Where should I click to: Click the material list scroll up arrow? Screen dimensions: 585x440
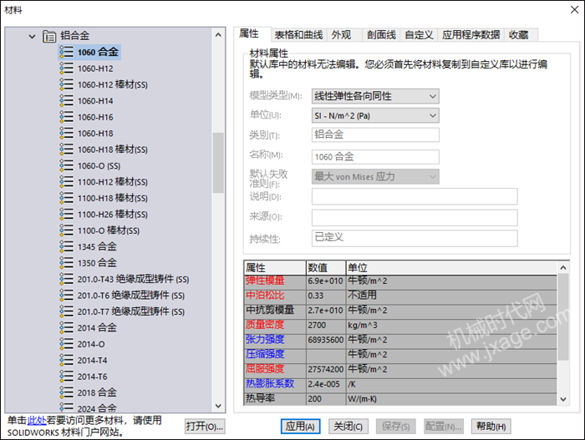click(x=218, y=35)
